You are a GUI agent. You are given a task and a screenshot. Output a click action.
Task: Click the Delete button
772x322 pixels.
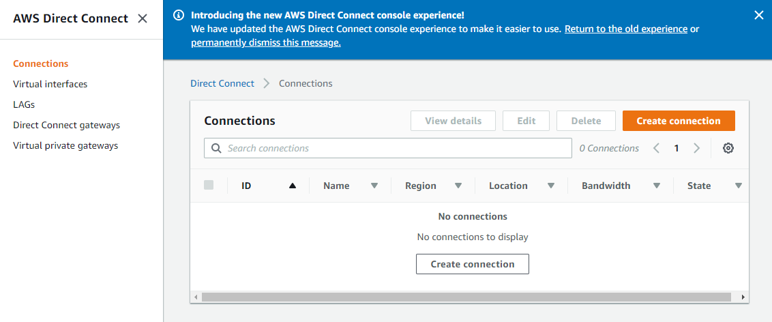(x=586, y=121)
